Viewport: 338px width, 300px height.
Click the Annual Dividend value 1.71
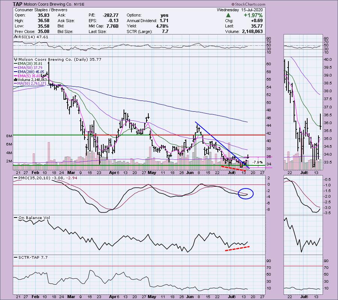point(164,21)
